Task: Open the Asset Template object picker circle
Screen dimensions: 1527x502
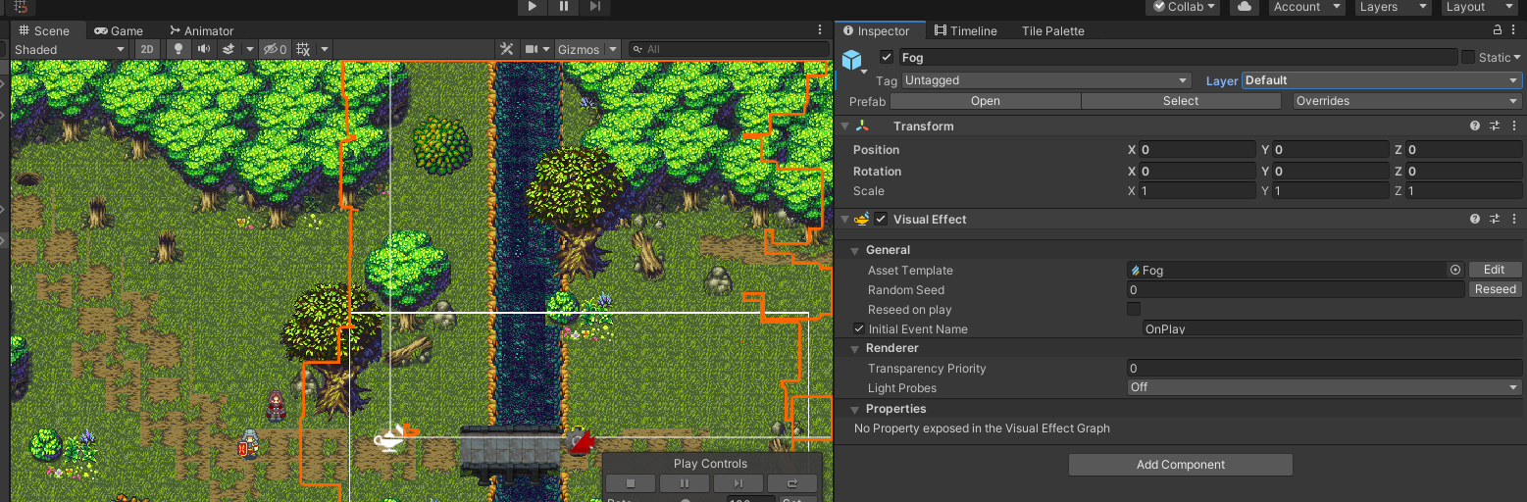Action: coord(1455,270)
